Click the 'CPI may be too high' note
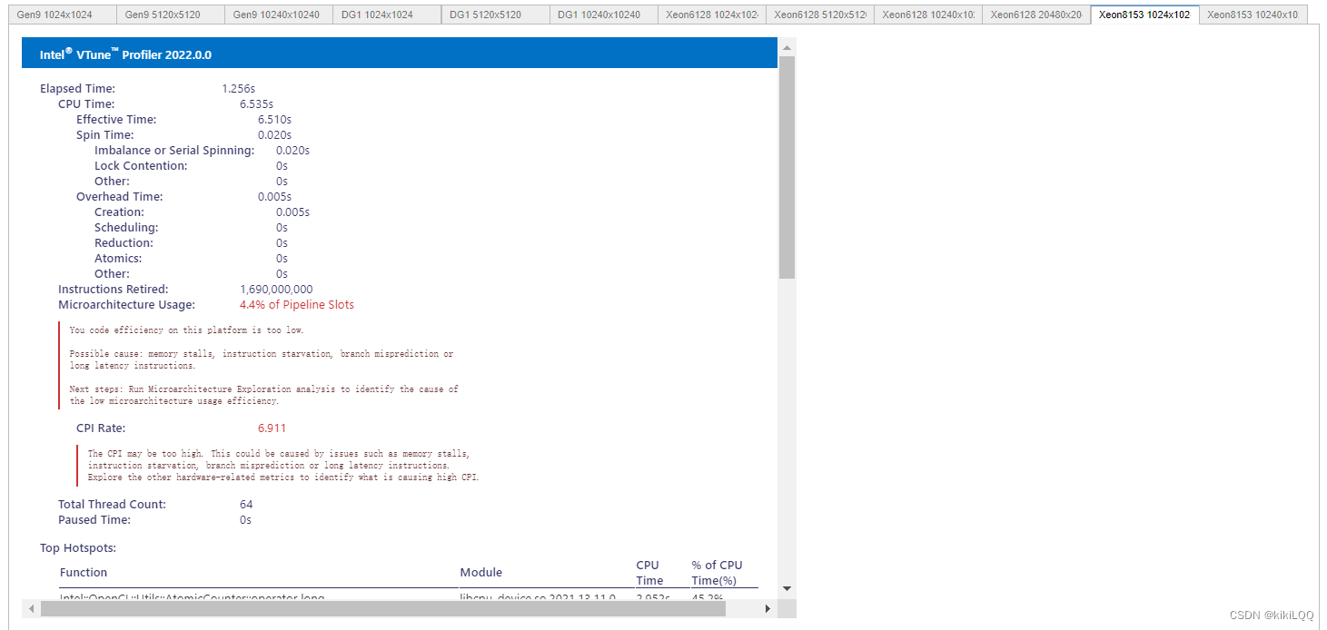The image size is (1327, 630). pos(283,465)
